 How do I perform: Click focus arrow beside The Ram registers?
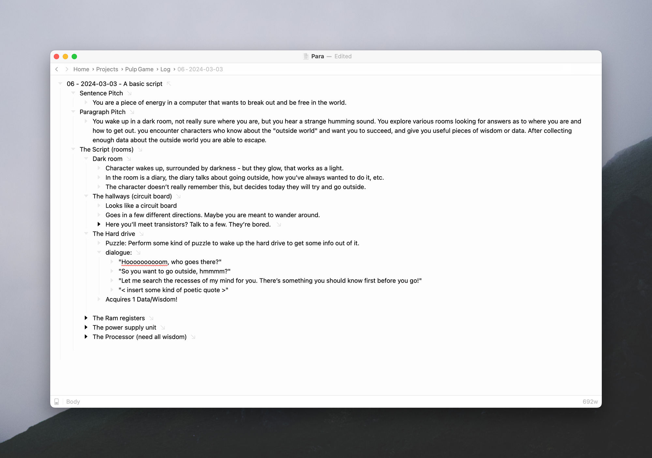[151, 318]
